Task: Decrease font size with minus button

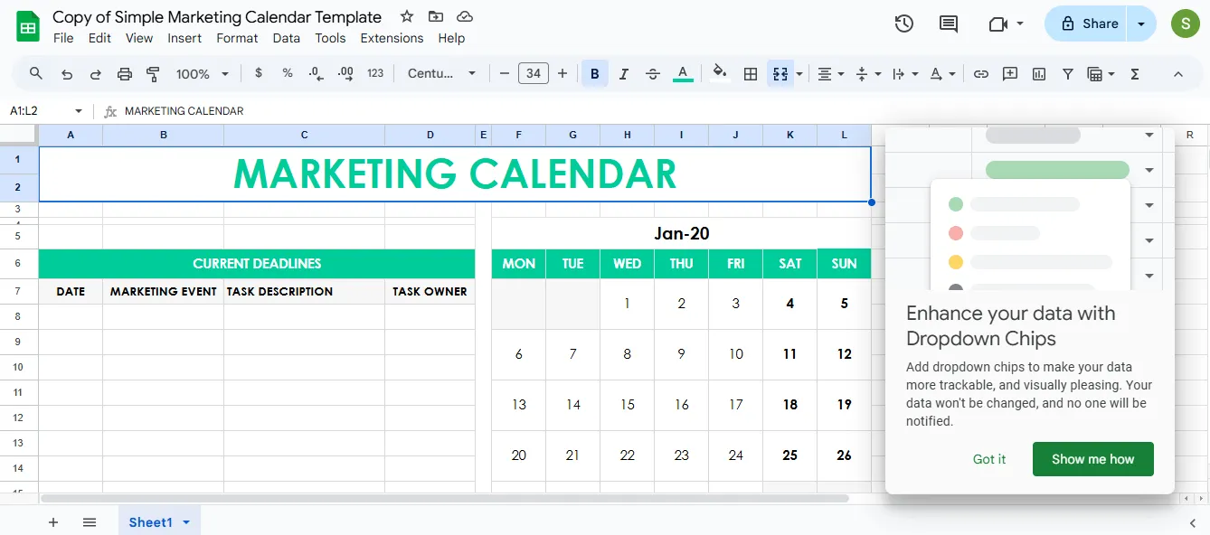Action: pyautogui.click(x=505, y=74)
